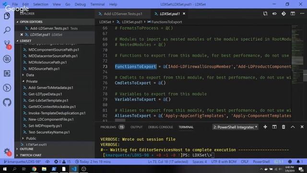Change line ending CRLF
Image resolution: width=307 pixels, height=173 pixels.
245,161
